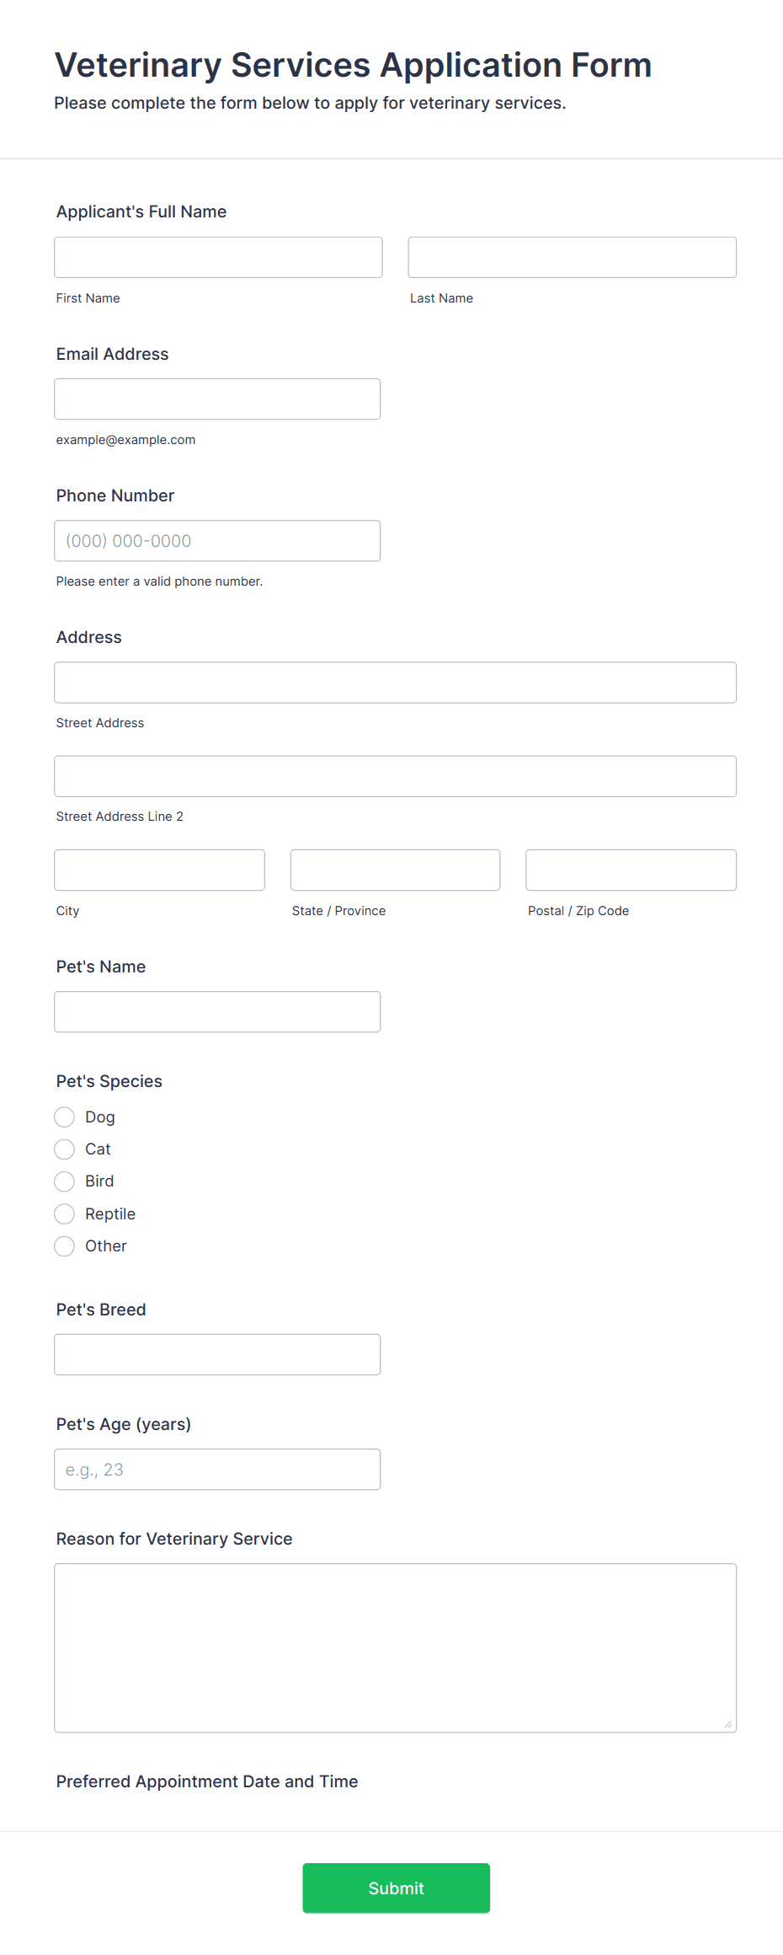Click the green Submit button

tap(396, 1888)
